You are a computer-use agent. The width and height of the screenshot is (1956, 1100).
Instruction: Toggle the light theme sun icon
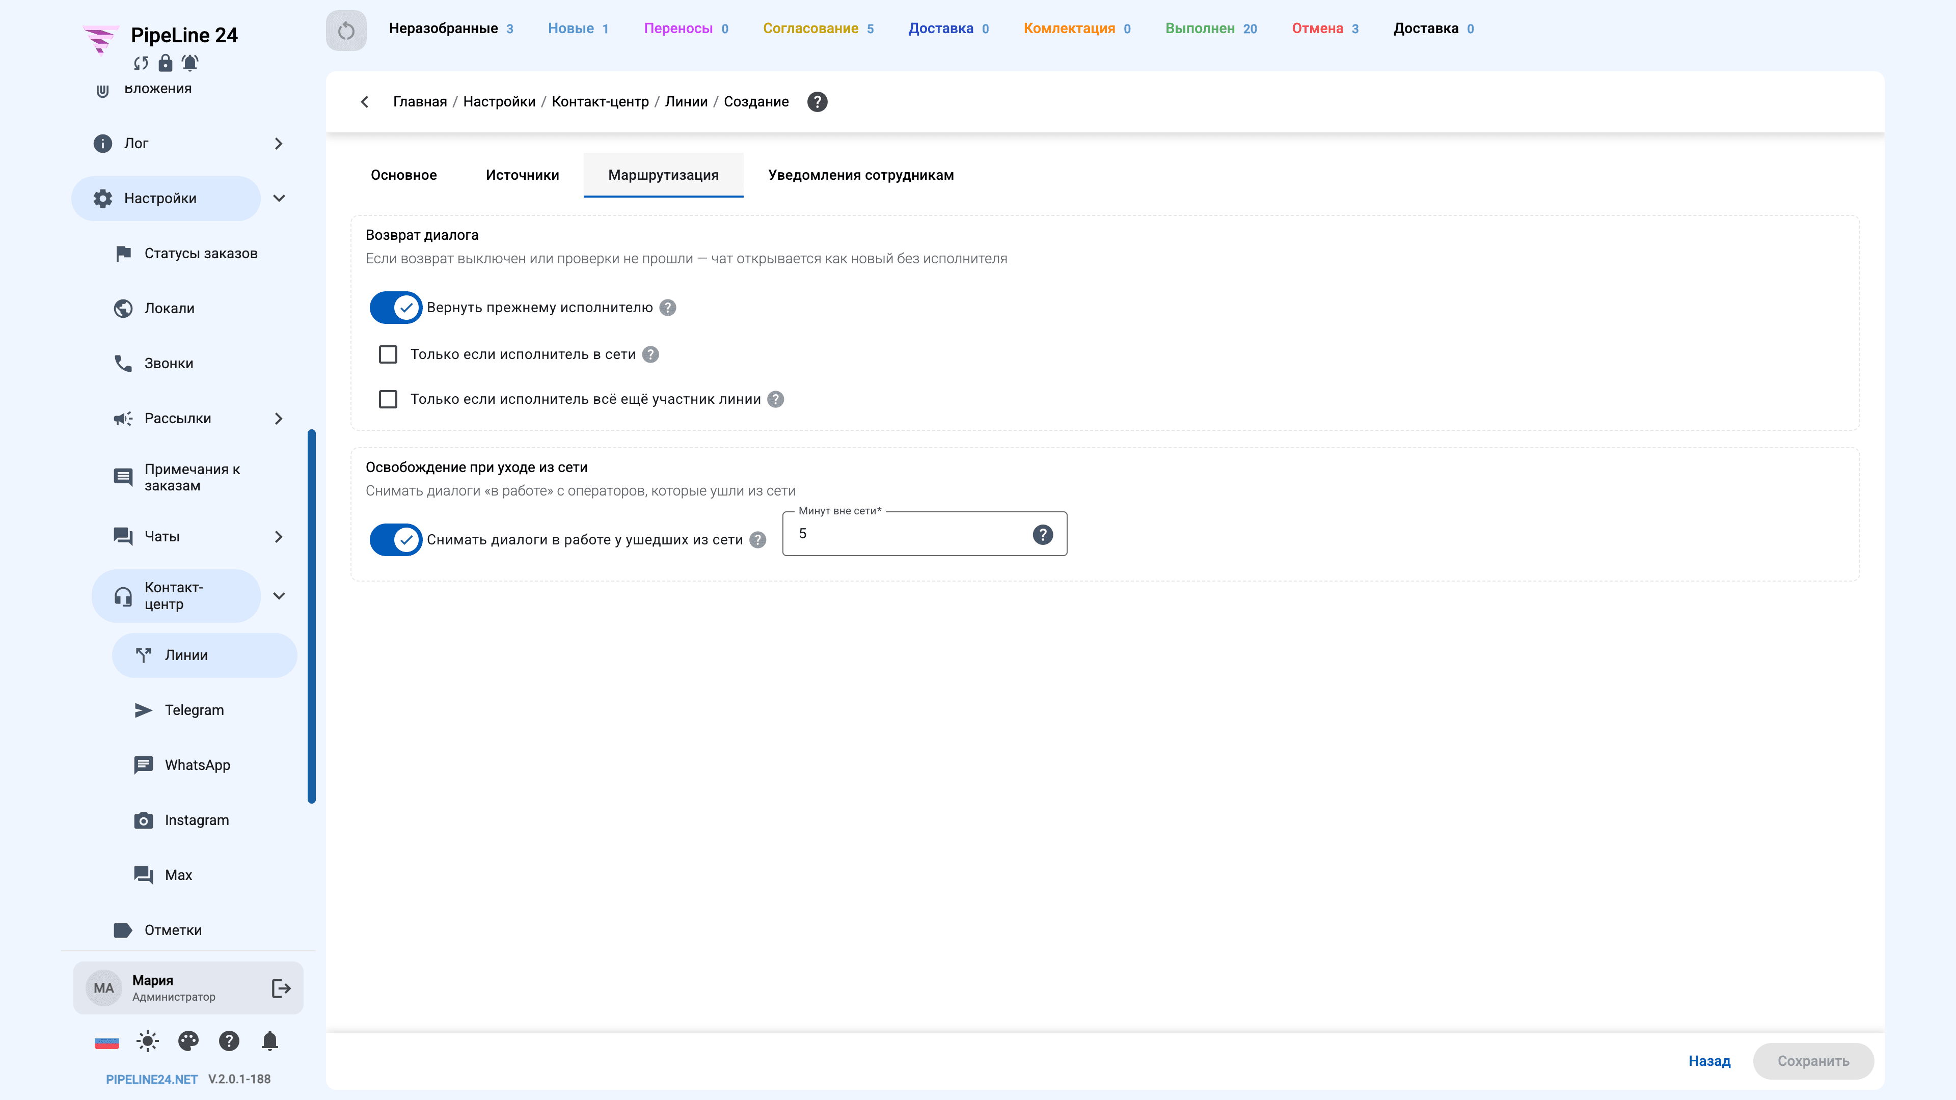(x=147, y=1041)
